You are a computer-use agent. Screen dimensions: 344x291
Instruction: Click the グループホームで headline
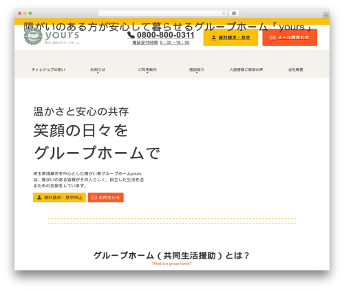[x=97, y=153]
